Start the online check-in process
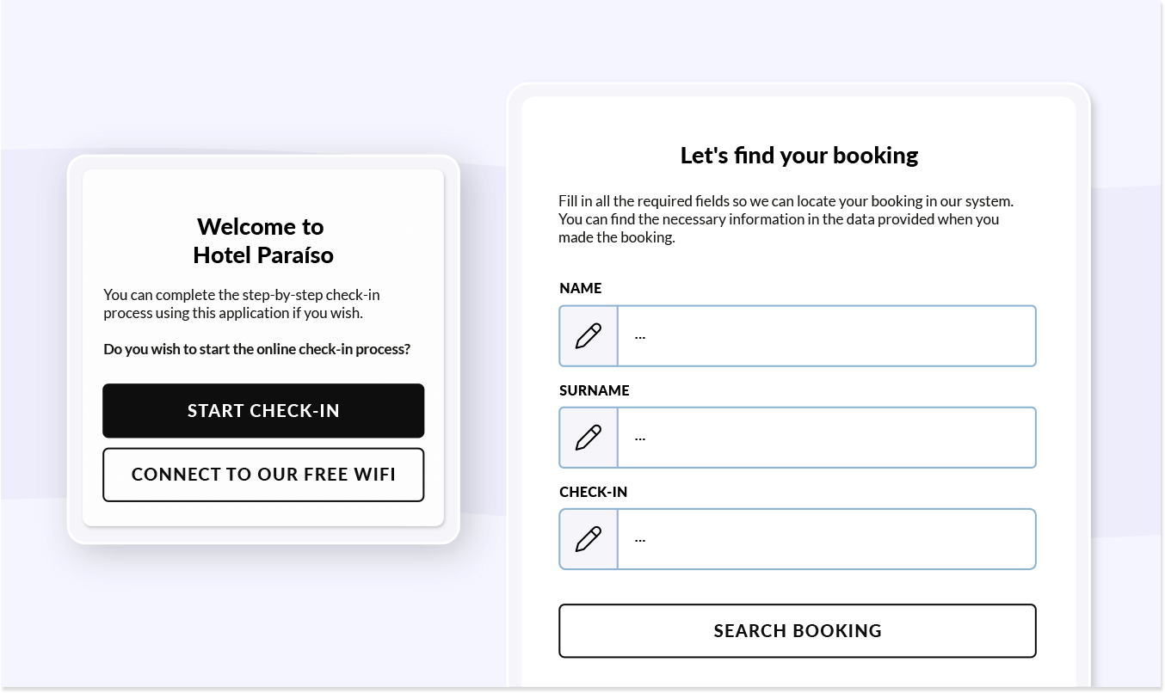This screenshot has height=693, width=1165. (263, 411)
